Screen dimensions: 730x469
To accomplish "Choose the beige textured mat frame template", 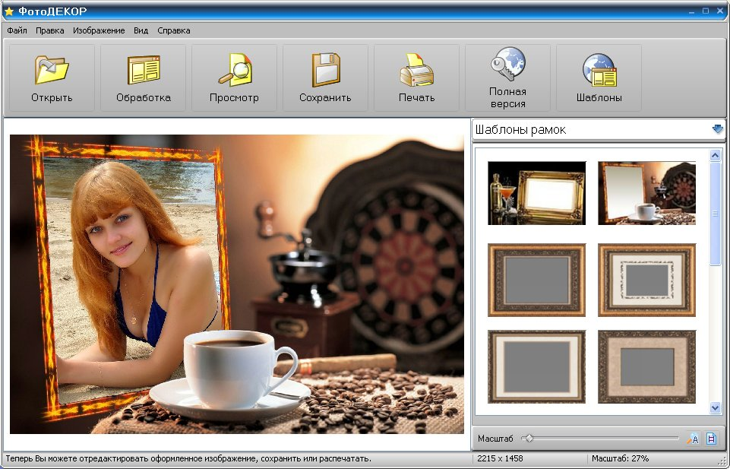I will point(646,366).
